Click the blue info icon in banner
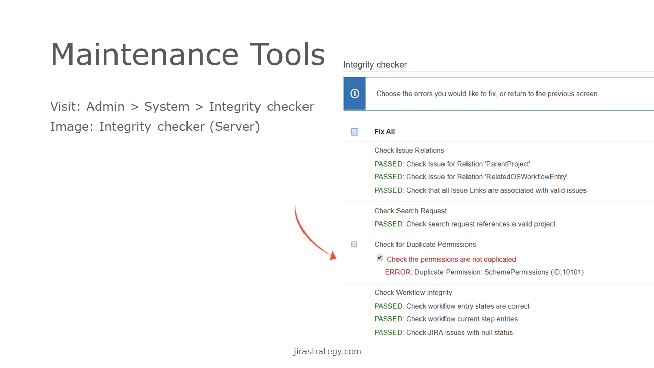Screen dimensions: 654x368 tap(355, 94)
